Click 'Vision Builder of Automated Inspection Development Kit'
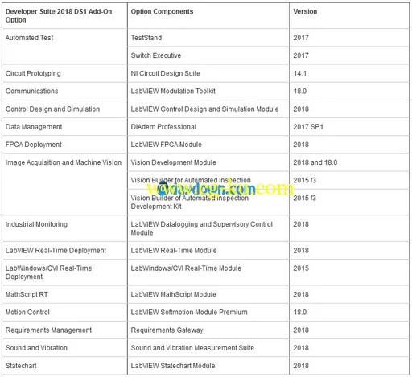412x377 pixels. coord(190,203)
